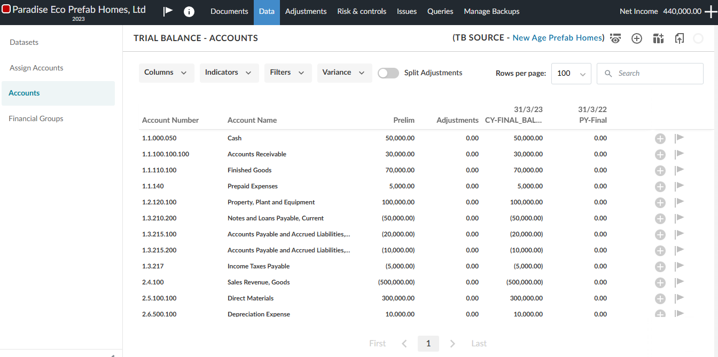The image size is (718, 357).
Task: Open the New Age Prefab Homes link
Action: [557, 37]
